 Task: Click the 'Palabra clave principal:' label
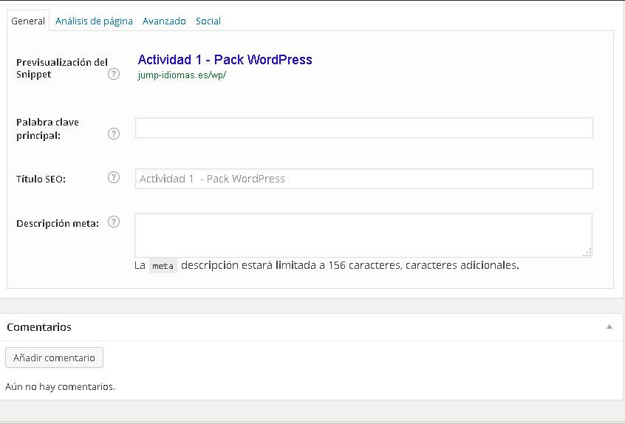(x=47, y=129)
